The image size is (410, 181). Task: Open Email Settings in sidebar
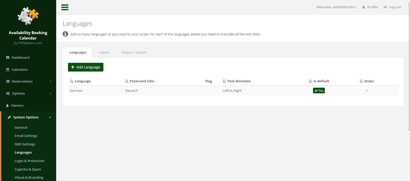tap(26, 136)
